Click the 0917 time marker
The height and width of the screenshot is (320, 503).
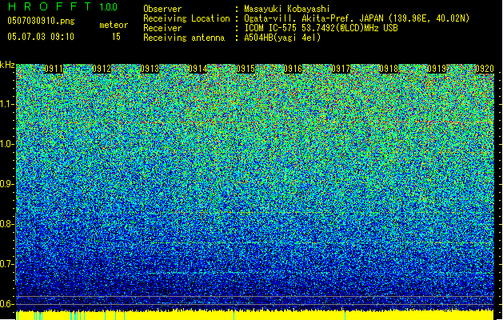pos(341,69)
